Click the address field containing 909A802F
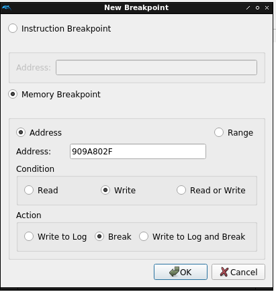 138,152
